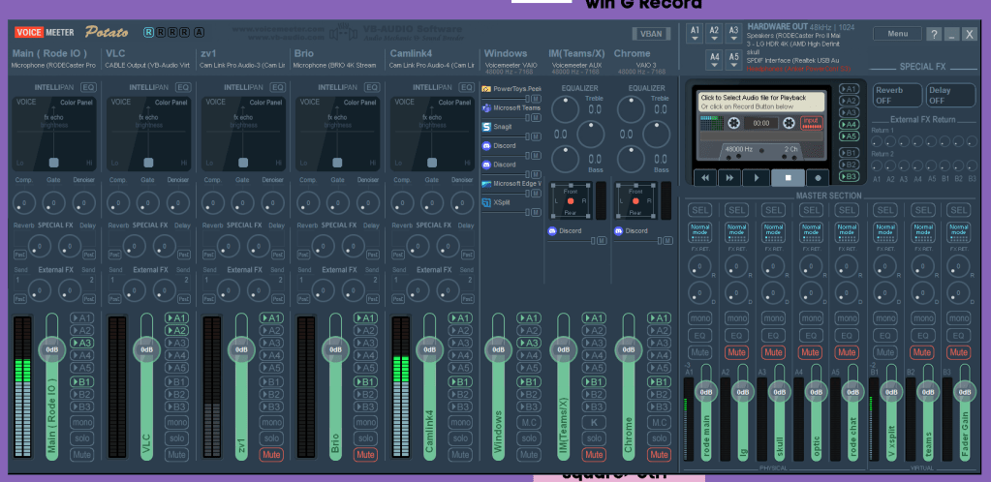Click the 0dB fader knob on Windows strip
Viewport: 991px width, 482px height.
[498, 349]
